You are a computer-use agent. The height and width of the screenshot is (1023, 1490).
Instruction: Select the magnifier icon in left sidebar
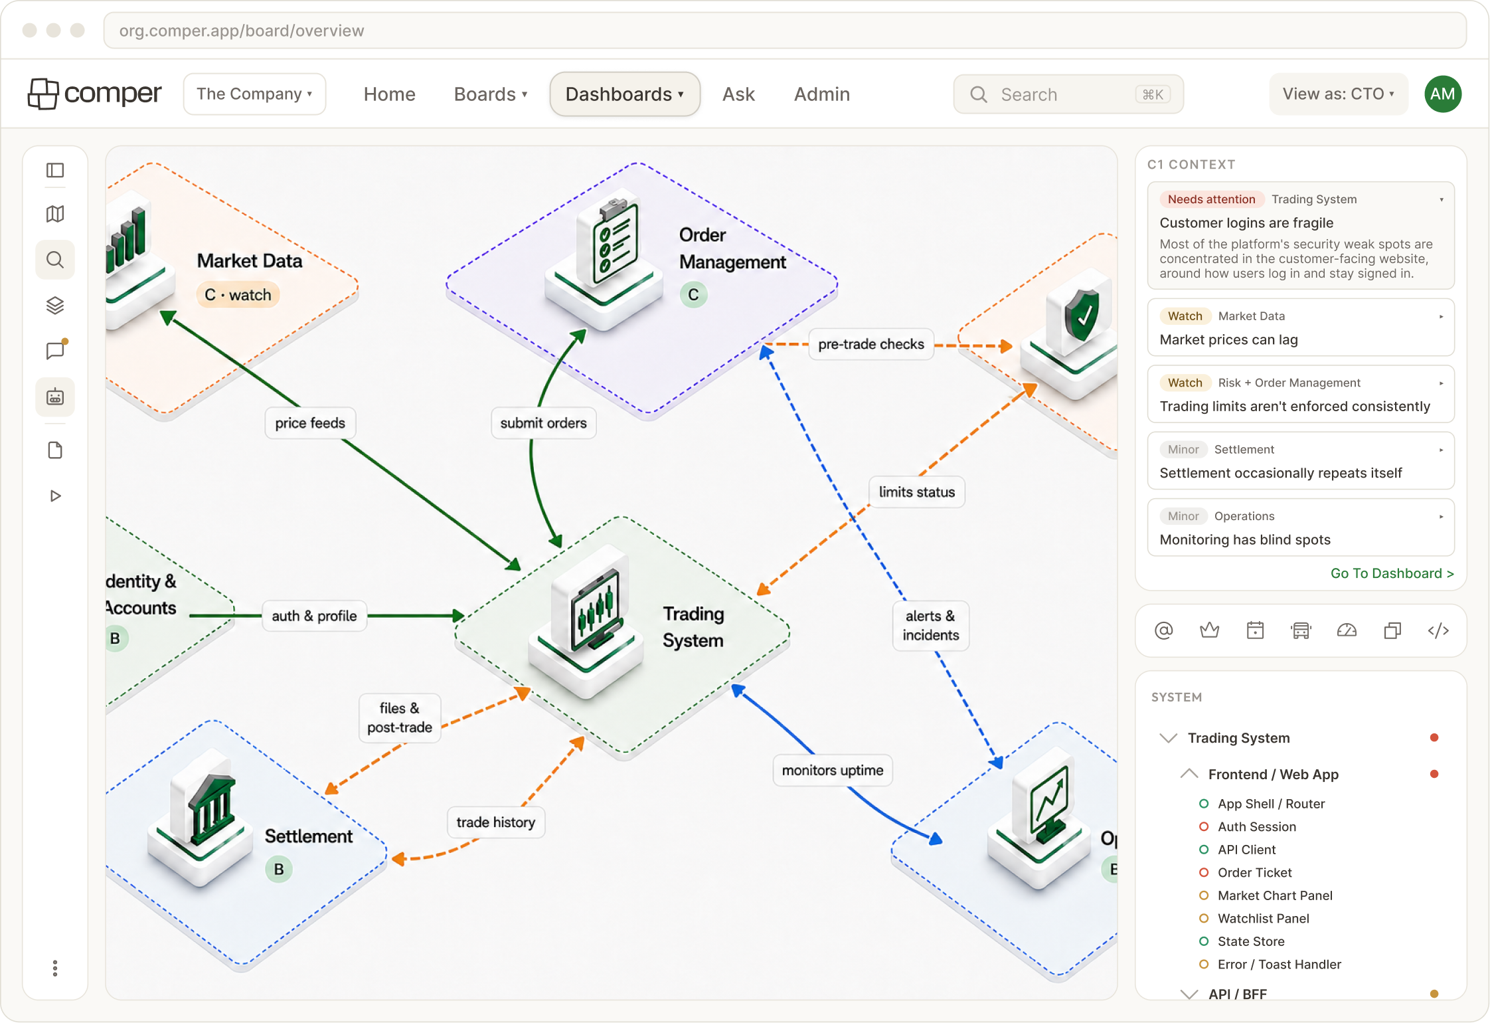click(x=55, y=260)
